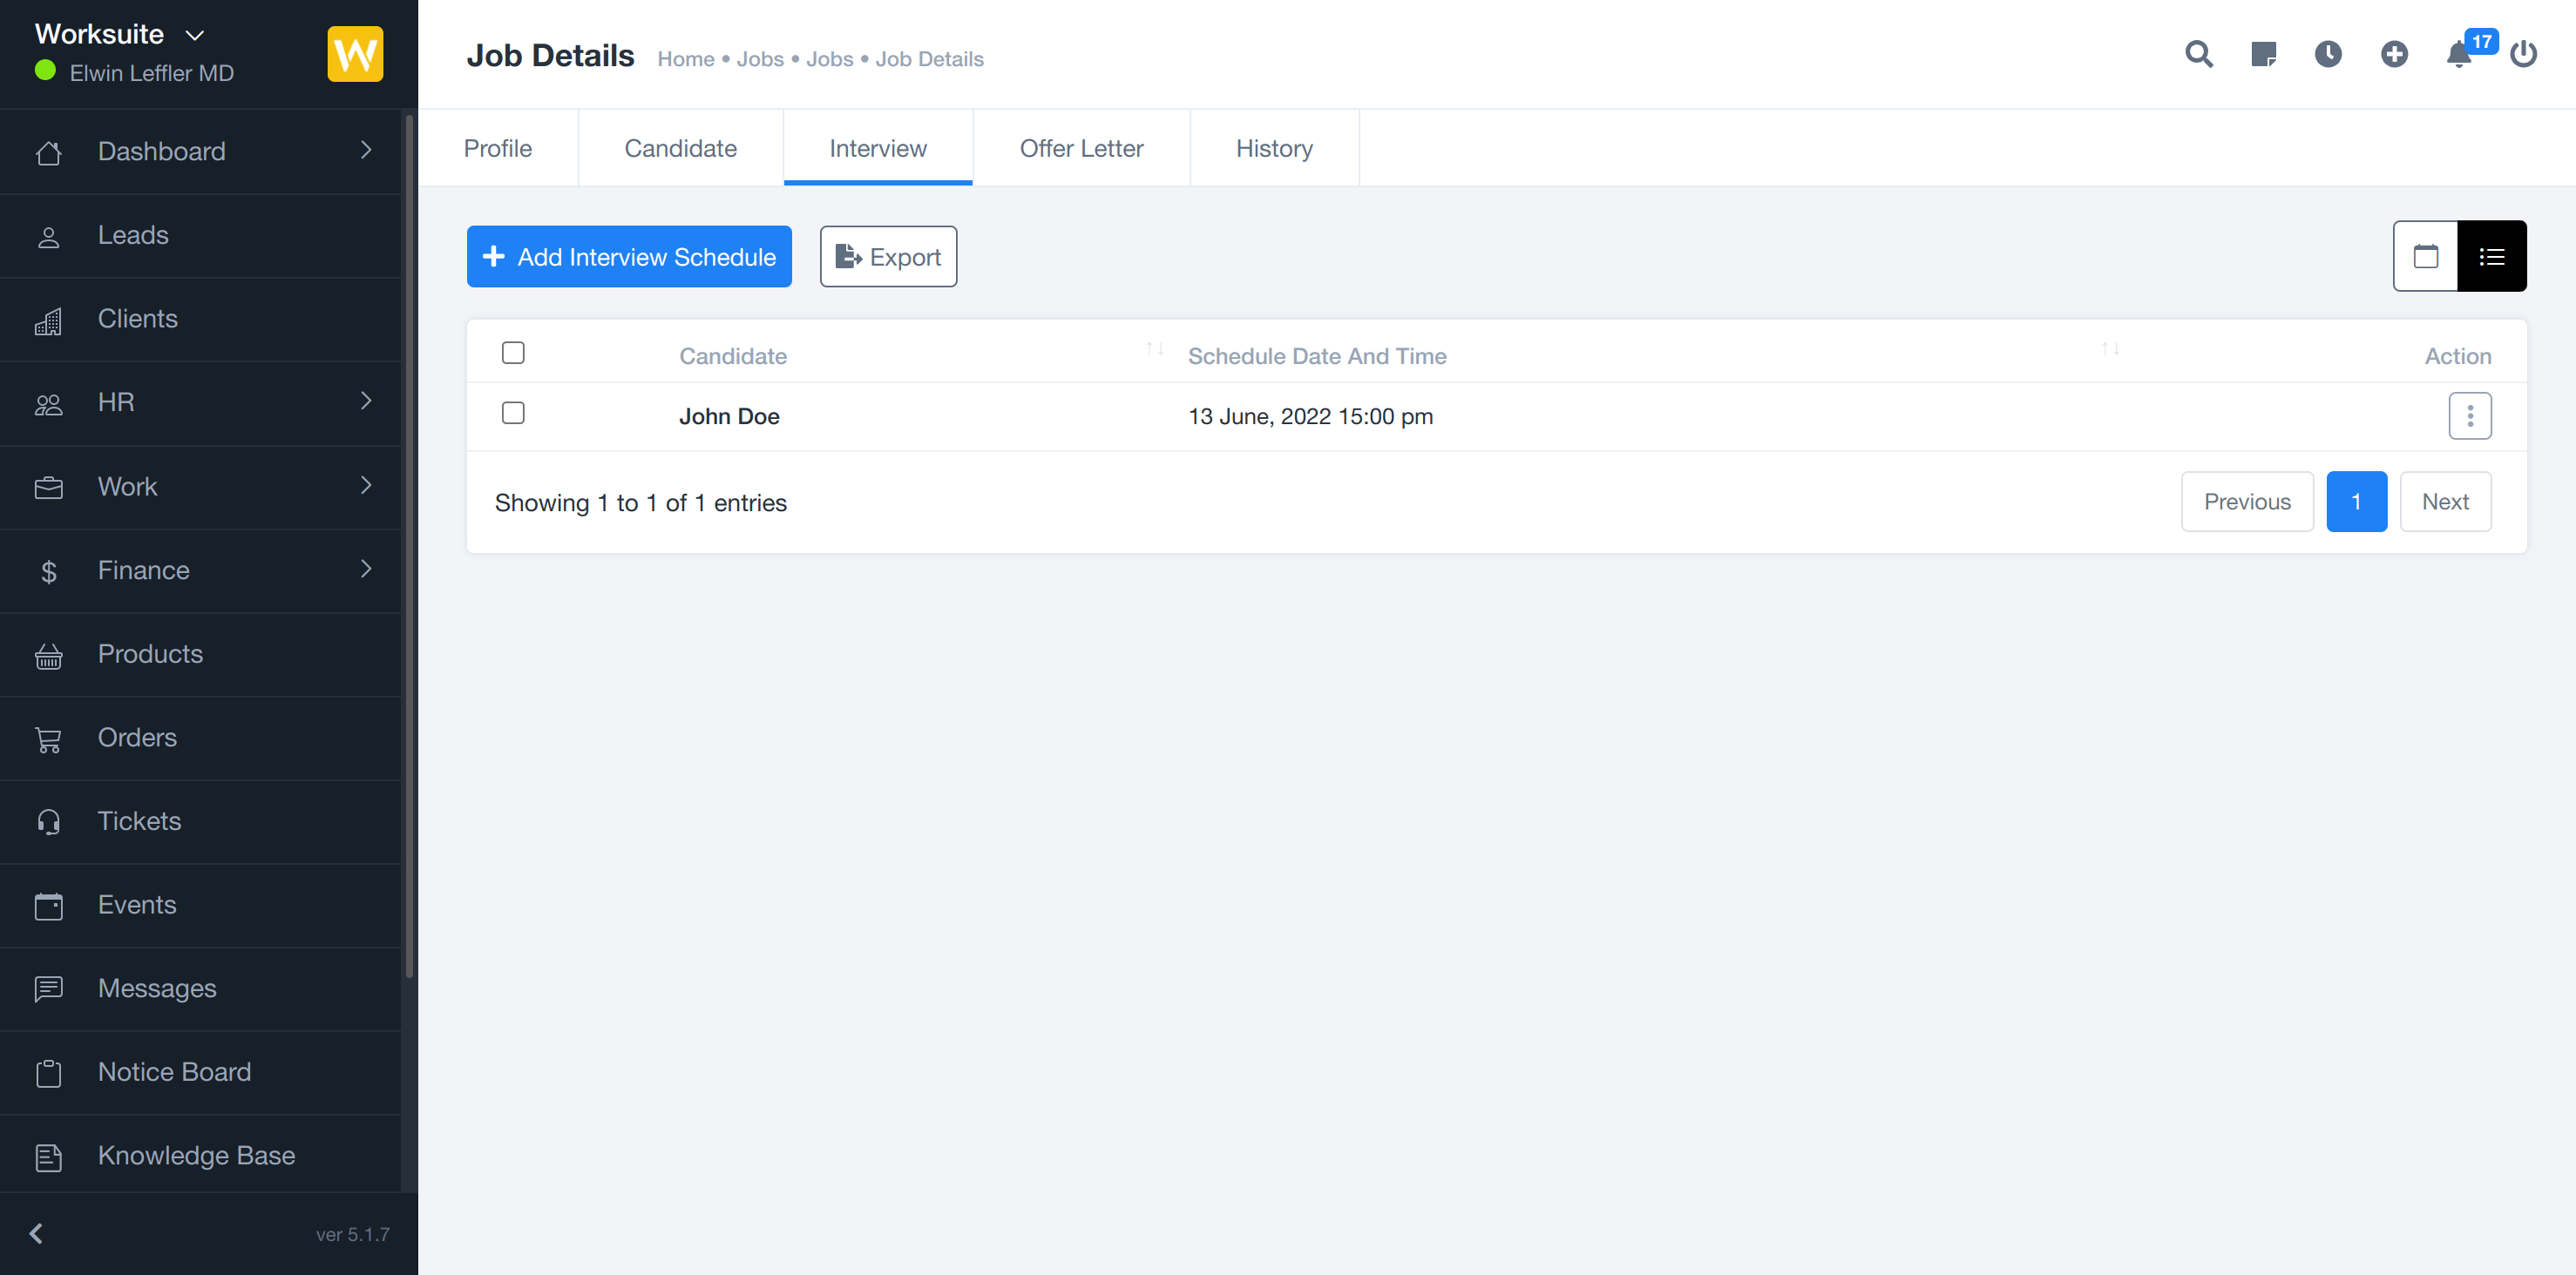Expand the Finance sidebar menu
This screenshot has width=2576, height=1275.
tap(200, 570)
